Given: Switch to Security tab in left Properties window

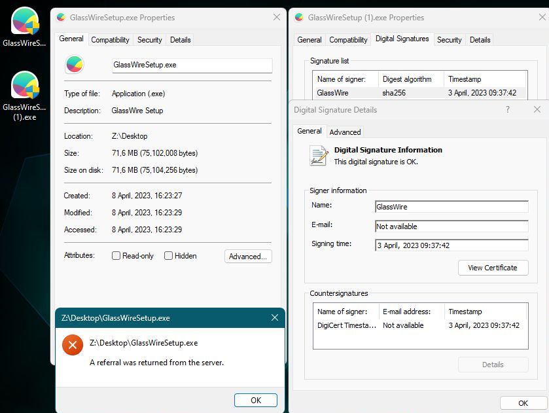Looking at the screenshot, I should [149, 40].
